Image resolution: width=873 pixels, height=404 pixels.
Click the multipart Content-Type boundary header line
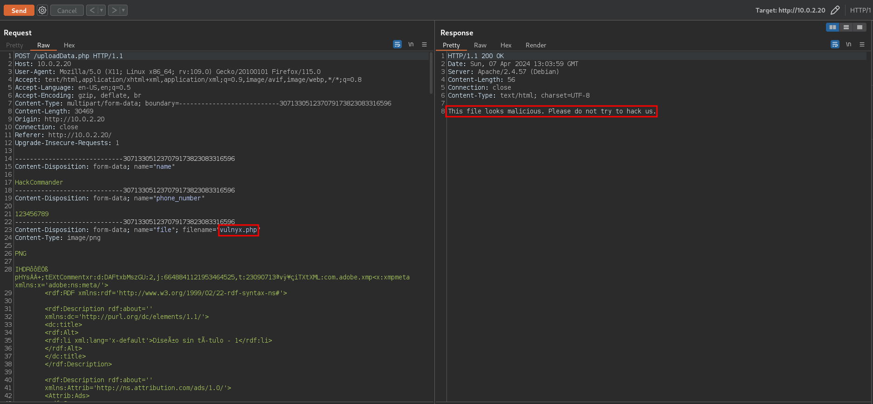tap(203, 103)
